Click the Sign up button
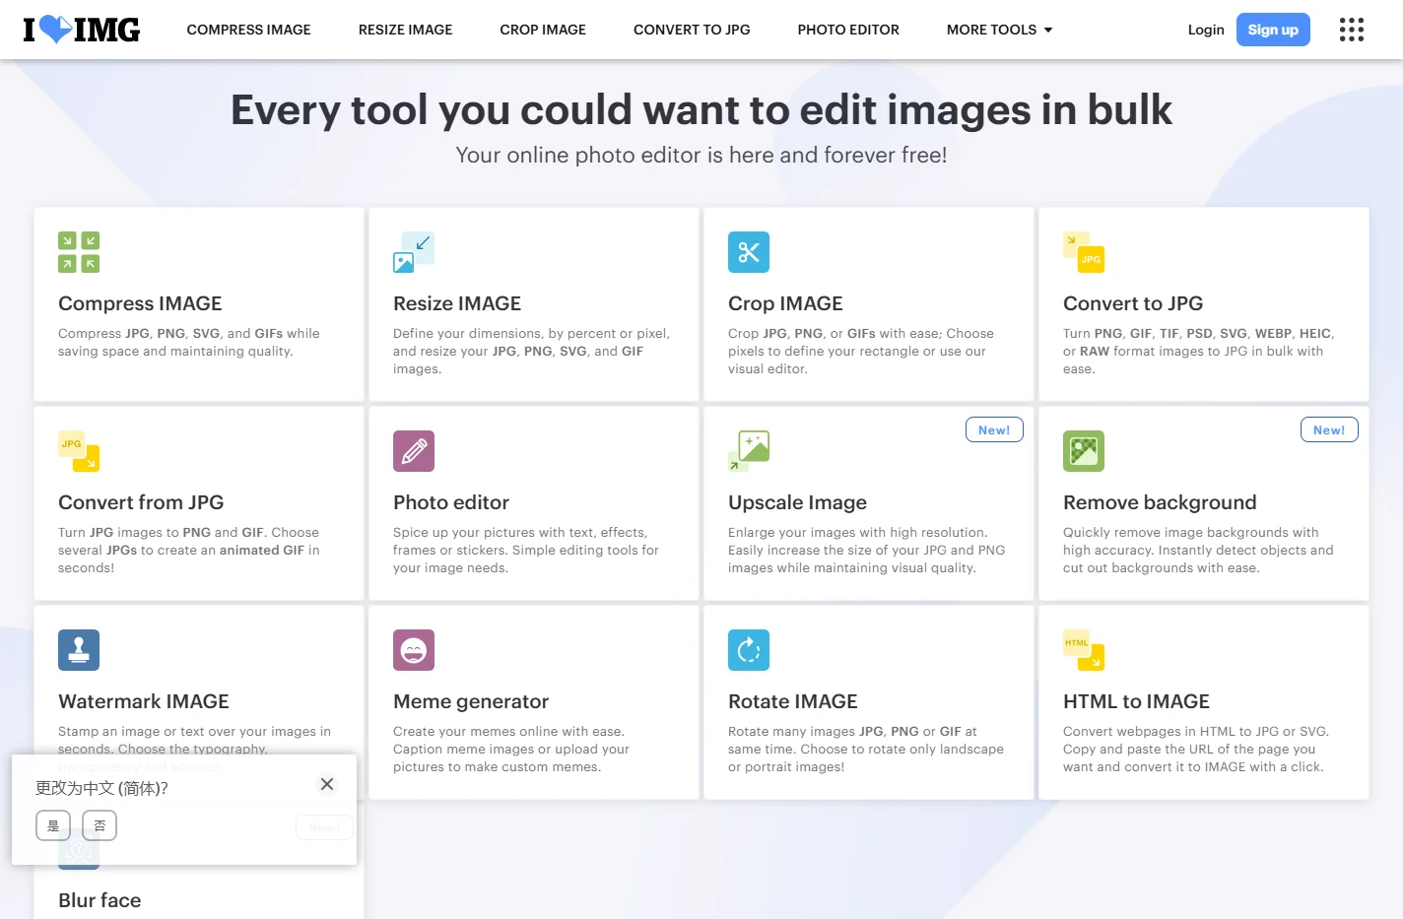Viewport: 1403px width, 919px height. [x=1273, y=30]
